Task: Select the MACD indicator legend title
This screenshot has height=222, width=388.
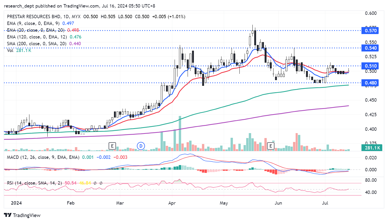Action: (x=43, y=157)
